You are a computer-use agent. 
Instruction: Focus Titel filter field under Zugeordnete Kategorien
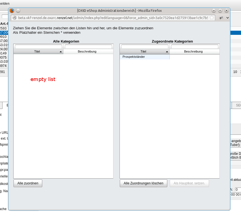click(145, 47)
